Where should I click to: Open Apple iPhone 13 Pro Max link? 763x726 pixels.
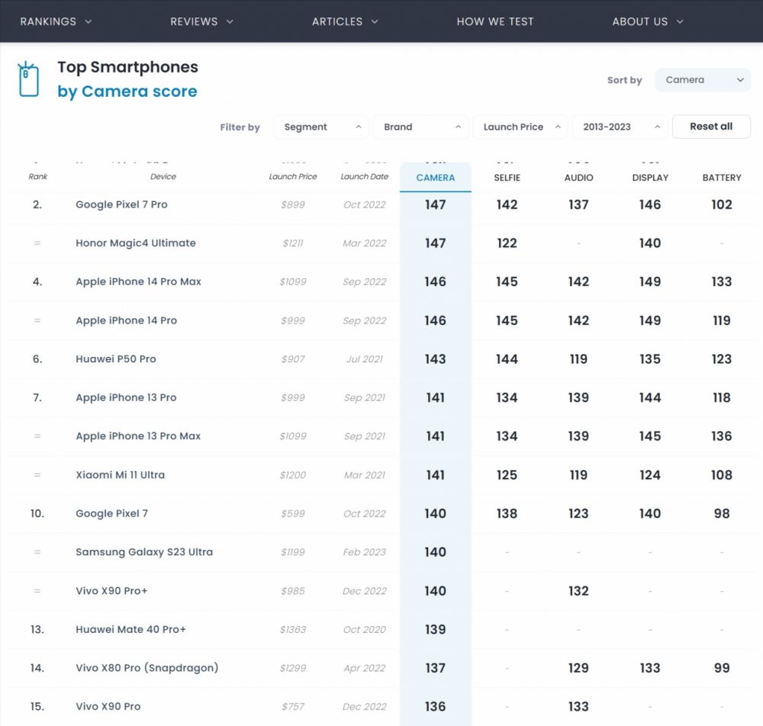138,436
